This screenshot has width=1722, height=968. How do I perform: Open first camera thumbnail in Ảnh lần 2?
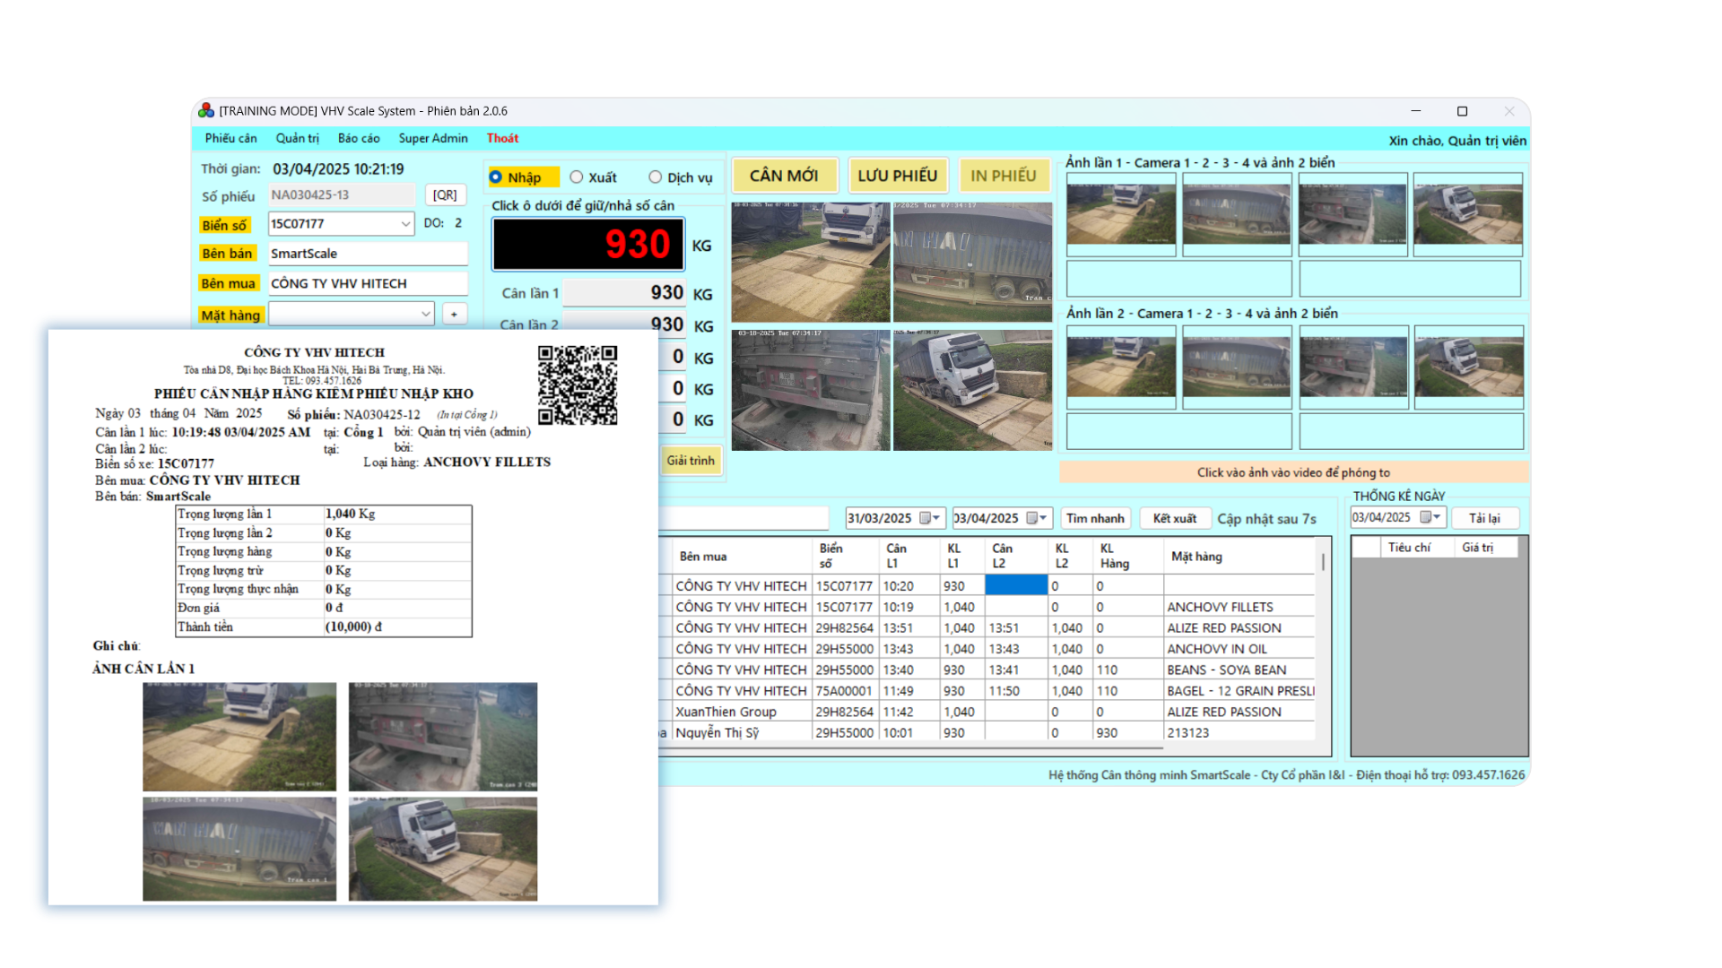pos(1121,367)
